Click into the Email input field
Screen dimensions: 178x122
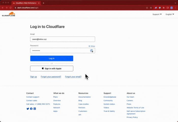click(x=63, y=39)
